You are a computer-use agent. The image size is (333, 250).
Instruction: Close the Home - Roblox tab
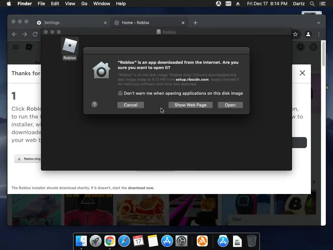pos(183,23)
